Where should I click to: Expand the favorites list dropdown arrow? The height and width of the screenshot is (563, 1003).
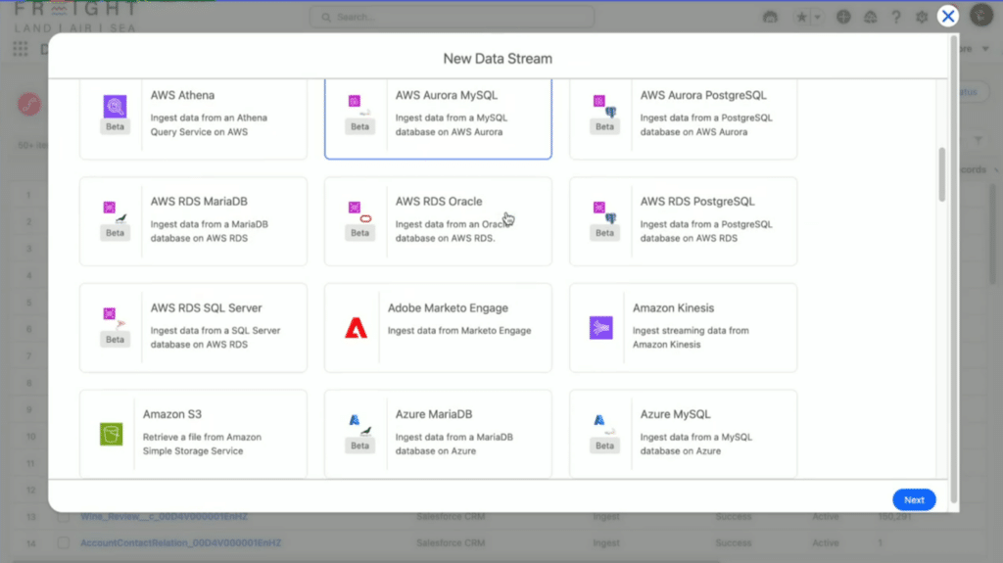point(817,17)
